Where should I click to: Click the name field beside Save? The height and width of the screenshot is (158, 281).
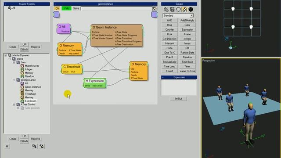click(x=116, y=8)
